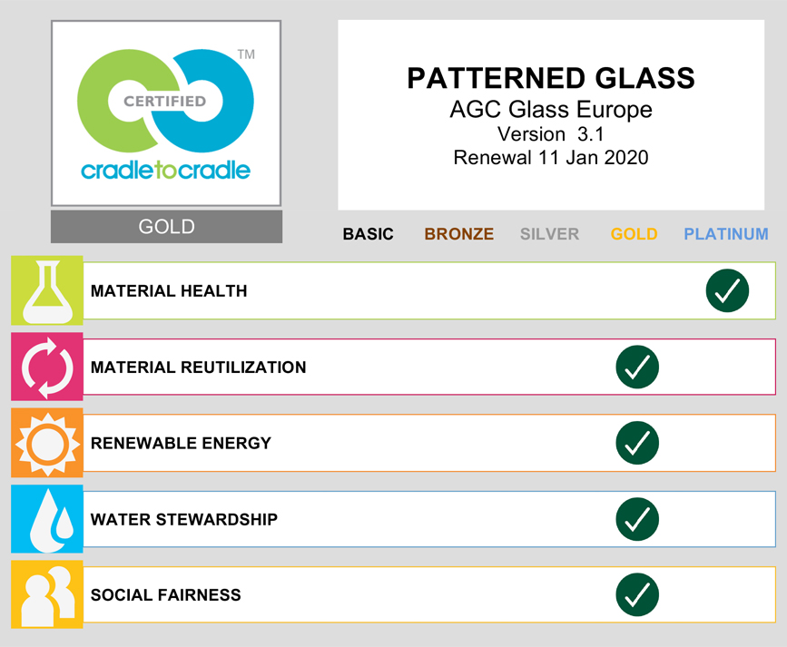Click the Social Fairness gold checkmark
The image size is (787, 647).
(637, 595)
